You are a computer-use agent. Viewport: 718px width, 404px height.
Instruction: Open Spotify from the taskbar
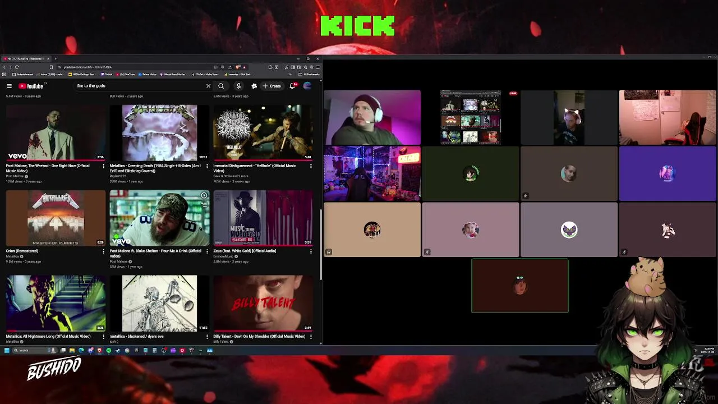click(109, 350)
